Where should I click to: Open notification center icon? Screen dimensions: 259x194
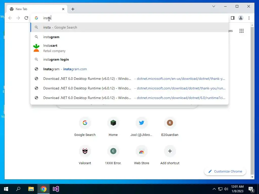[251, 189]
